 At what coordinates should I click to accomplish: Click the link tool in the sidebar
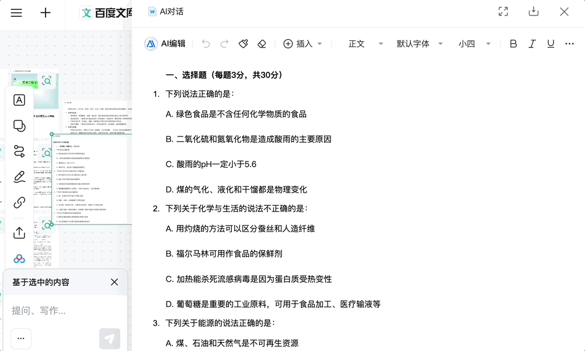[18, 203]
